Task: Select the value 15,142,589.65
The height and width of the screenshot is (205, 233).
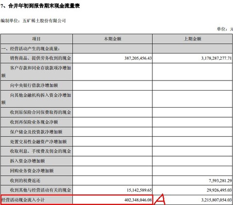Action: (139, 190)
